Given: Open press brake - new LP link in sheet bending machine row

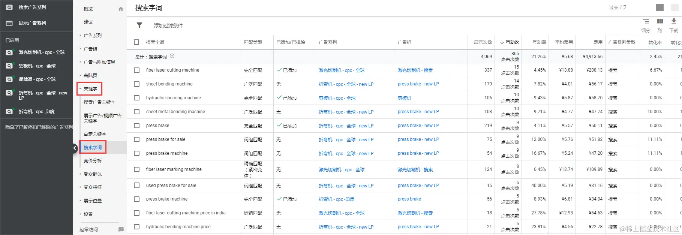Looking at the screenshot, I should point(418,84).
